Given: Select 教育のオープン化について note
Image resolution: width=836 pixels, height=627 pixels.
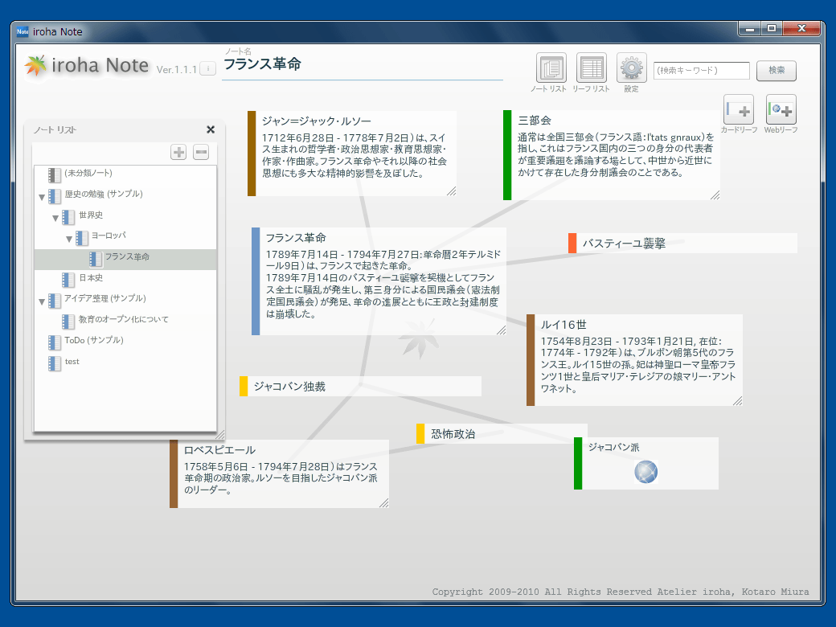Looking at the screenshot, I should pos(124,319).
